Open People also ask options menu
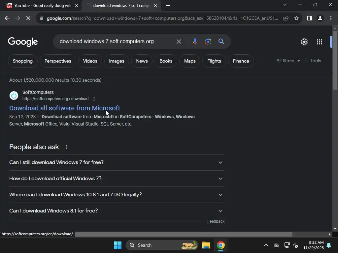Screen dimensions: 338x253 pos(66,147)
